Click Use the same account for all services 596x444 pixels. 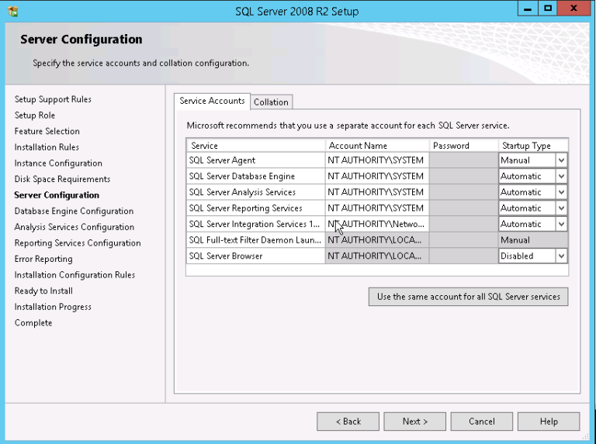pos(468,297)
